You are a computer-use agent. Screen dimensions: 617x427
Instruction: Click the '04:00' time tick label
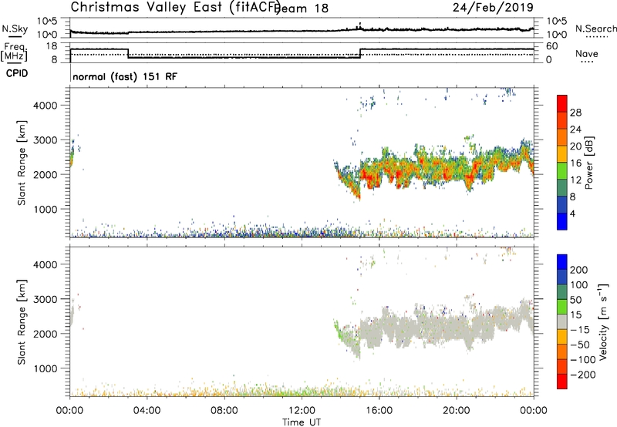[147, 411]
